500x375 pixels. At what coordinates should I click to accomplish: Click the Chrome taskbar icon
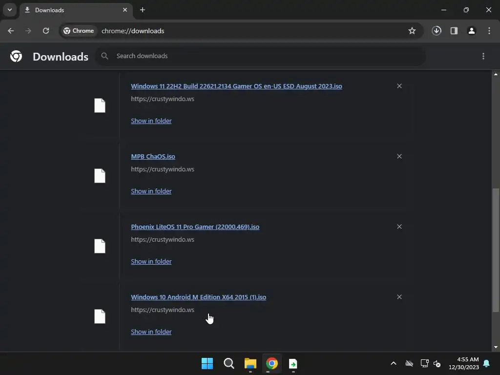coord(272,363)
